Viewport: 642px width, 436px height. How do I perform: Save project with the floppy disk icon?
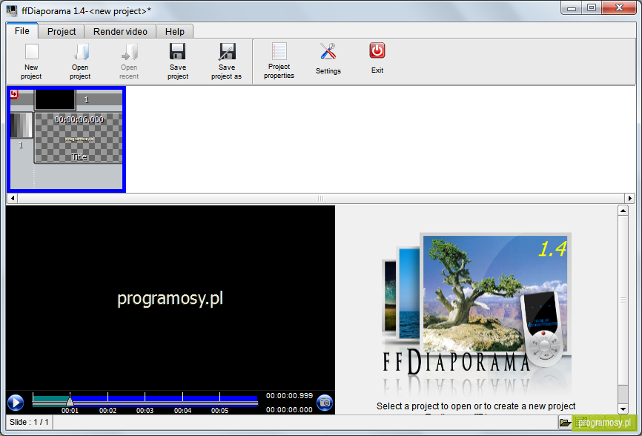178,61
